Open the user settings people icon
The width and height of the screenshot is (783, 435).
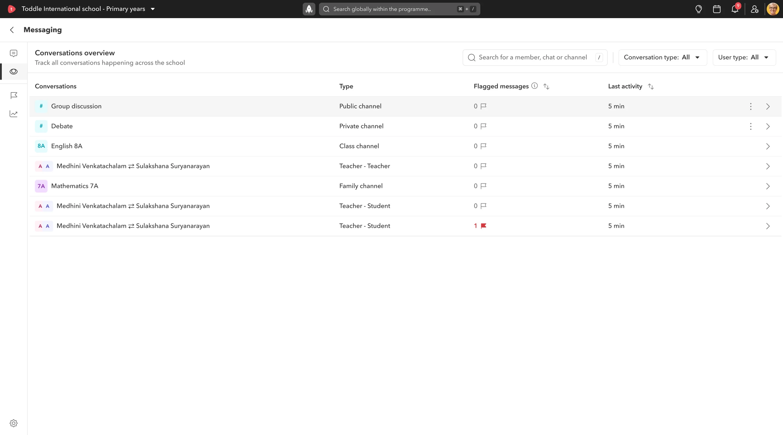point(755,9)
